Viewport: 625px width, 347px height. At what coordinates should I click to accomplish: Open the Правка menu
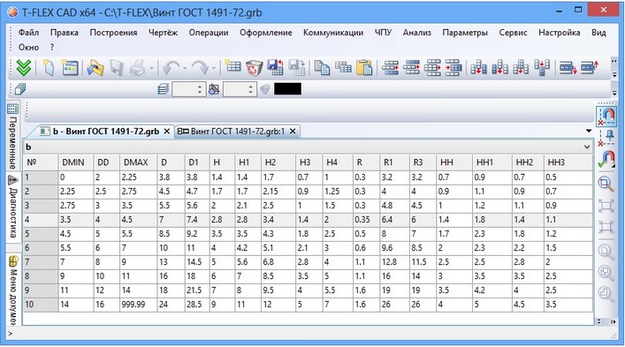tap(65, 33)
